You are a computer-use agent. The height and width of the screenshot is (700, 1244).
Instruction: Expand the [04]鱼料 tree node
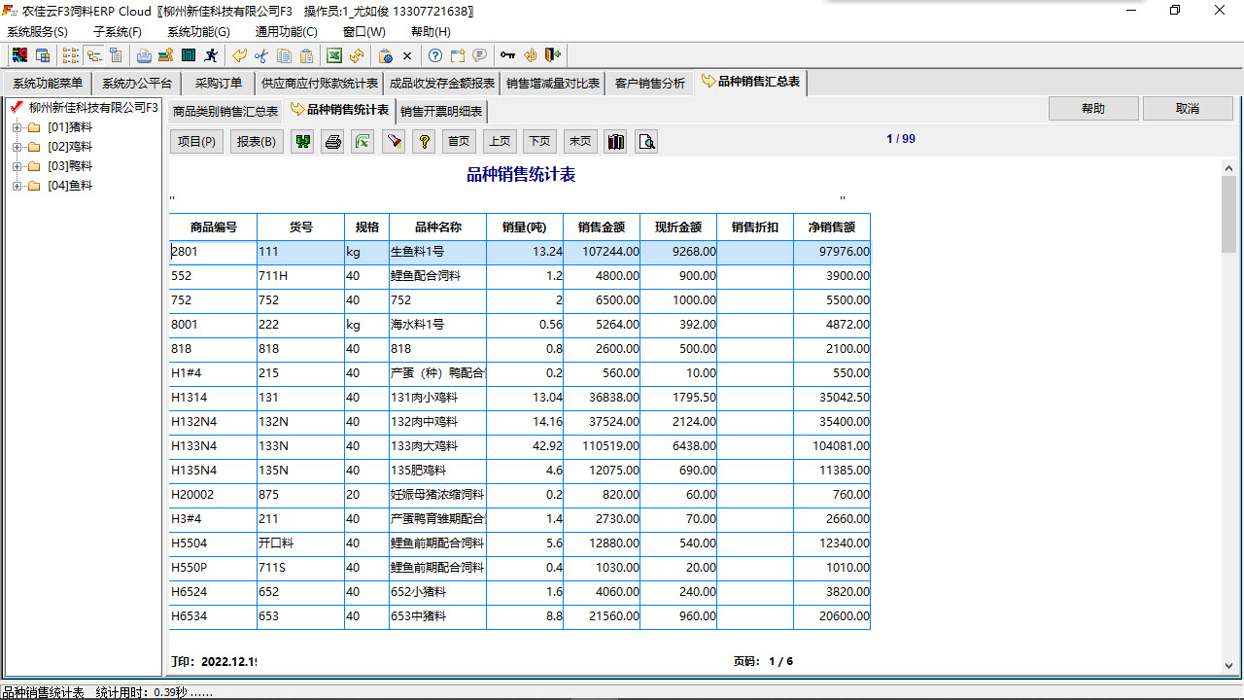pos(19,185)
